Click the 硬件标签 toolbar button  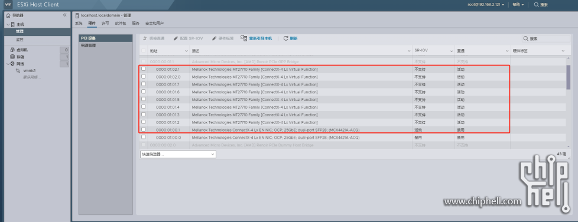tap(223, 38)
